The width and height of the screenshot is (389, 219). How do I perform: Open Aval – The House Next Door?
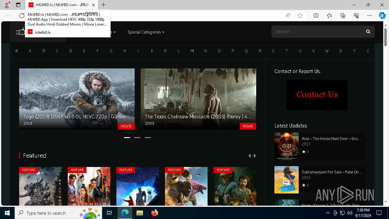point(331,138)
